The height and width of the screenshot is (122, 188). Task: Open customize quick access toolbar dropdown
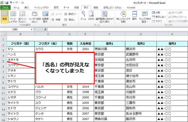tap(23, 3)
